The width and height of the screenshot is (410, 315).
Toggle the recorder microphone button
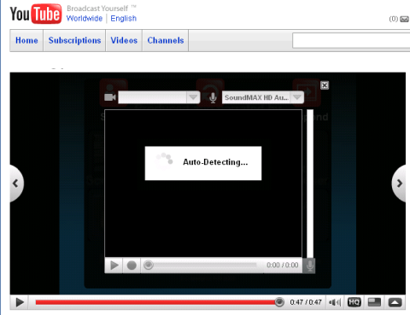[309, 265]
